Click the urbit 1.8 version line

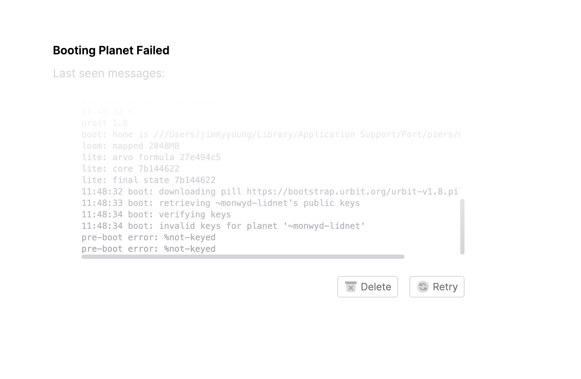click(x=104, y=123)
